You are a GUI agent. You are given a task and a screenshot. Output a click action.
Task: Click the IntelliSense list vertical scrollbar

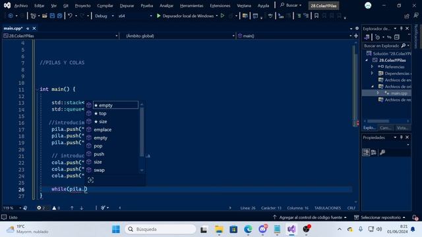coord(142,132)
